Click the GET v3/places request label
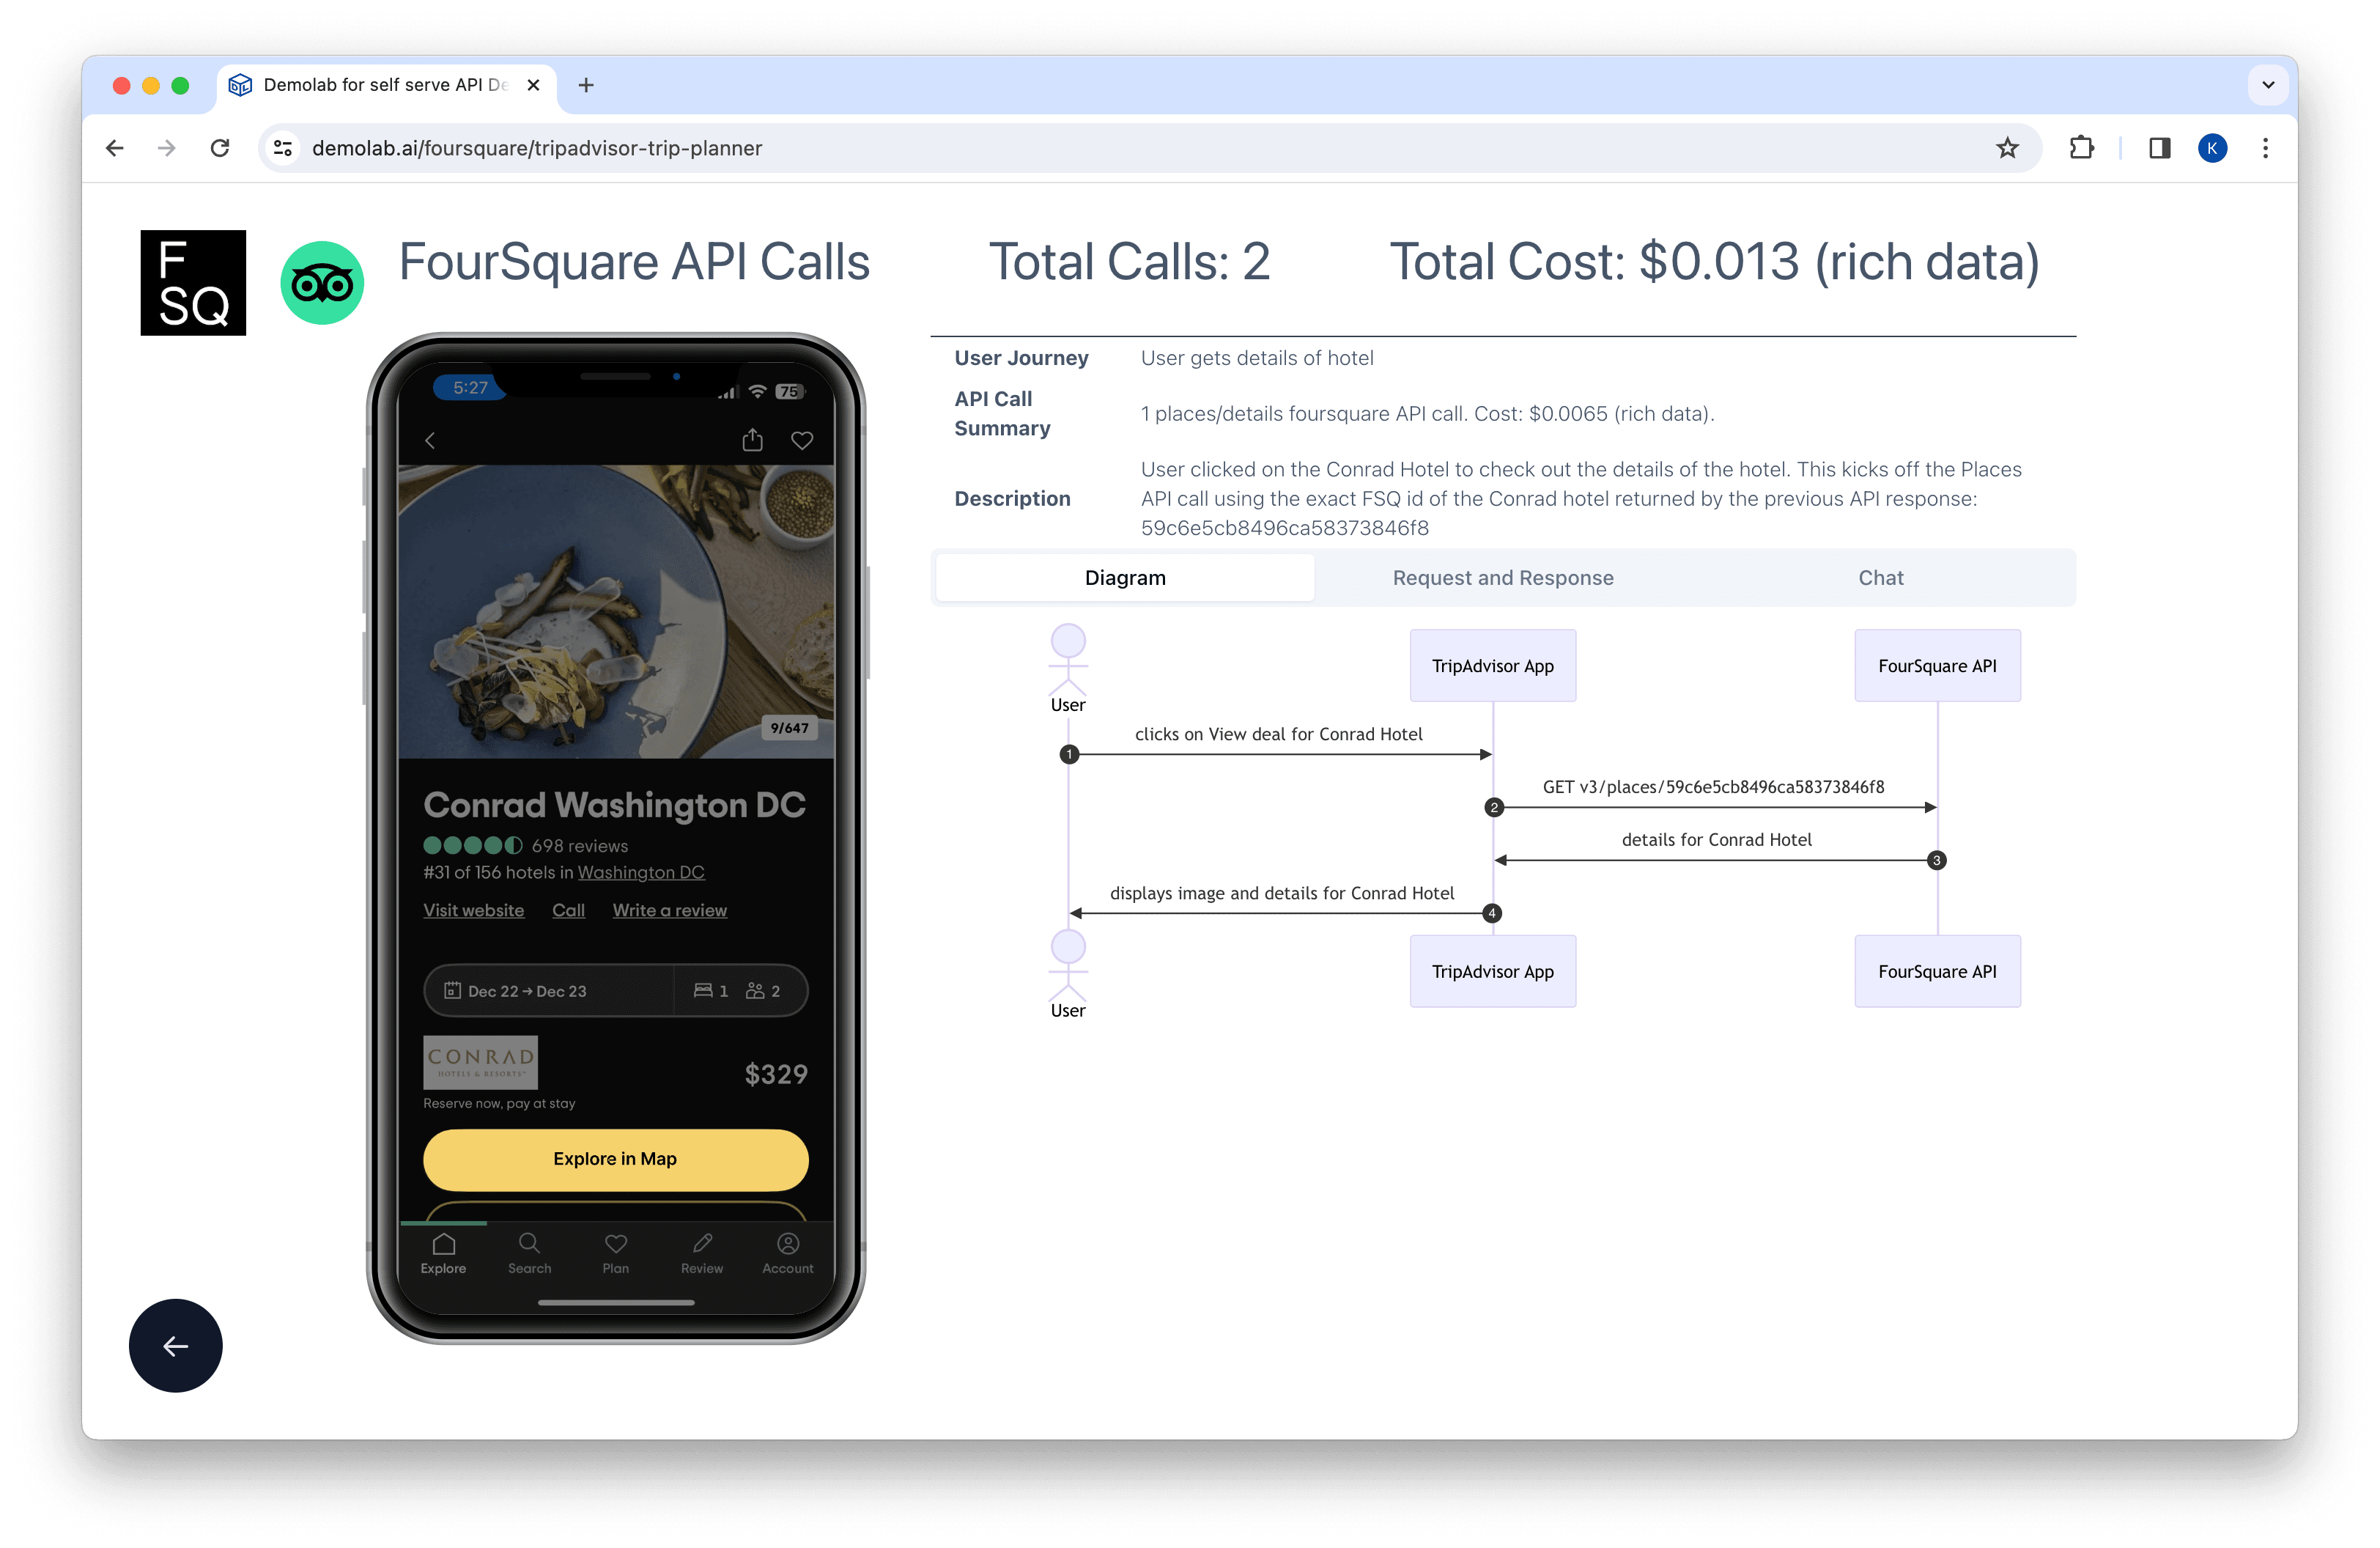Image resolution: width=2380 pixels, height=1548 pixels. tap(1713, 786)
